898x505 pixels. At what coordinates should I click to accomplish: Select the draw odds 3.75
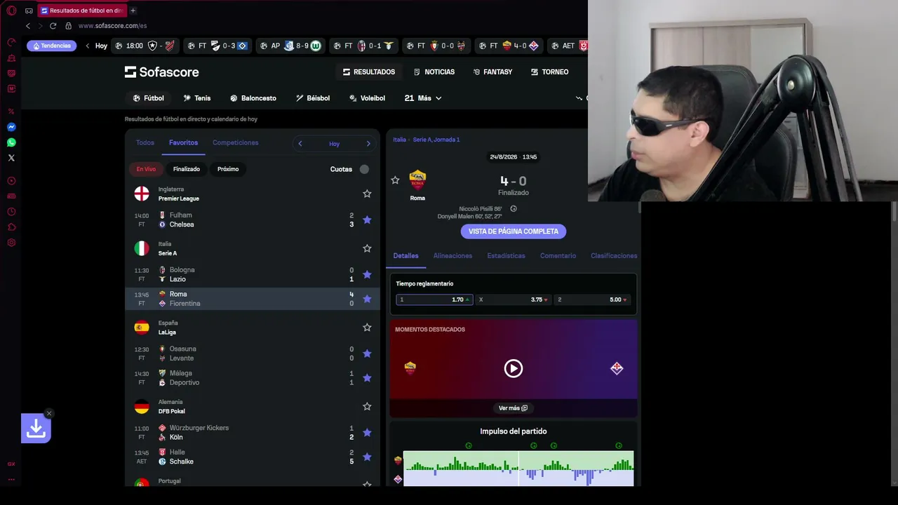point(514,299)
